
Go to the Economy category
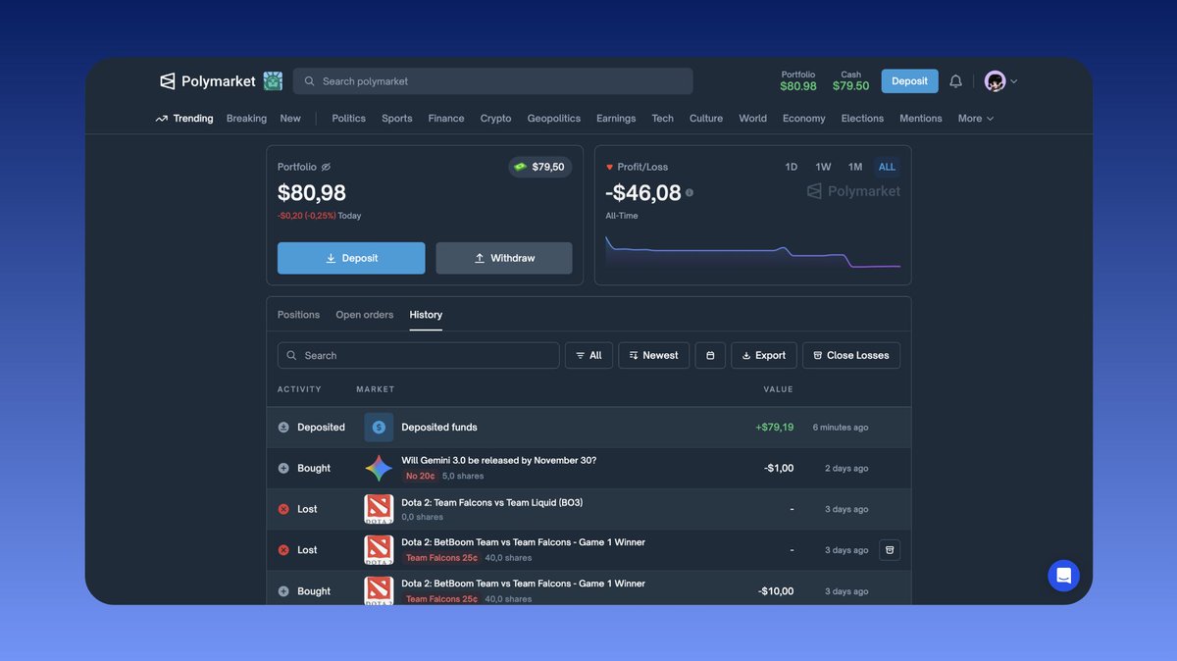point(803,119)
